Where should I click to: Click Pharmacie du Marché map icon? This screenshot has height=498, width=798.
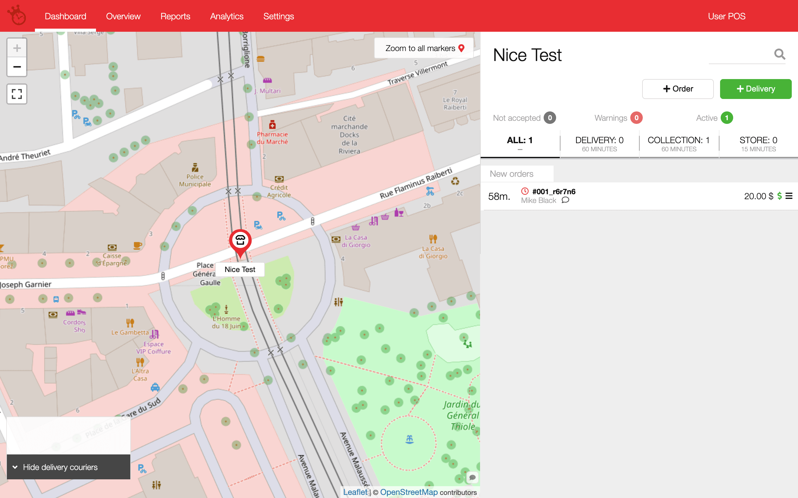tap(272, 125)
